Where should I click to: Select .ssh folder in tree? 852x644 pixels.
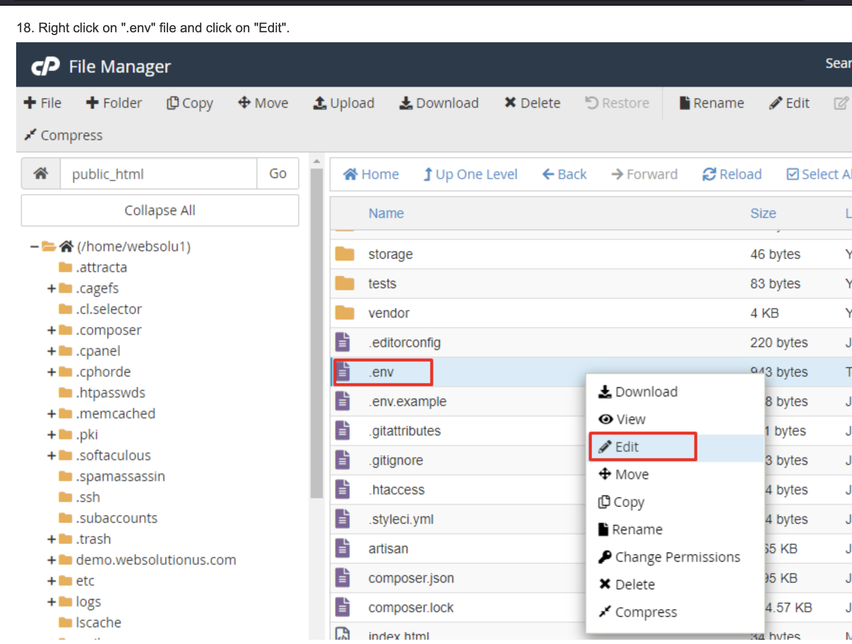point(79,497)
